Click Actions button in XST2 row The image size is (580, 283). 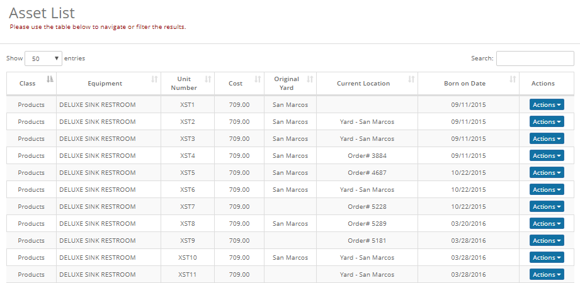(x=547, y=121)
